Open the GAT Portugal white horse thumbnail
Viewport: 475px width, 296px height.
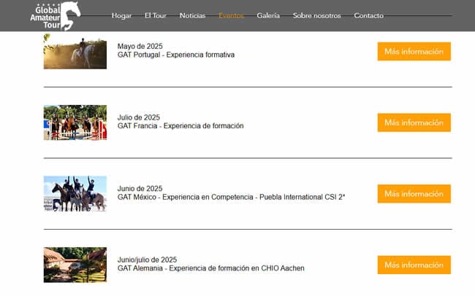pyautogui.click(x=75, y=52)
